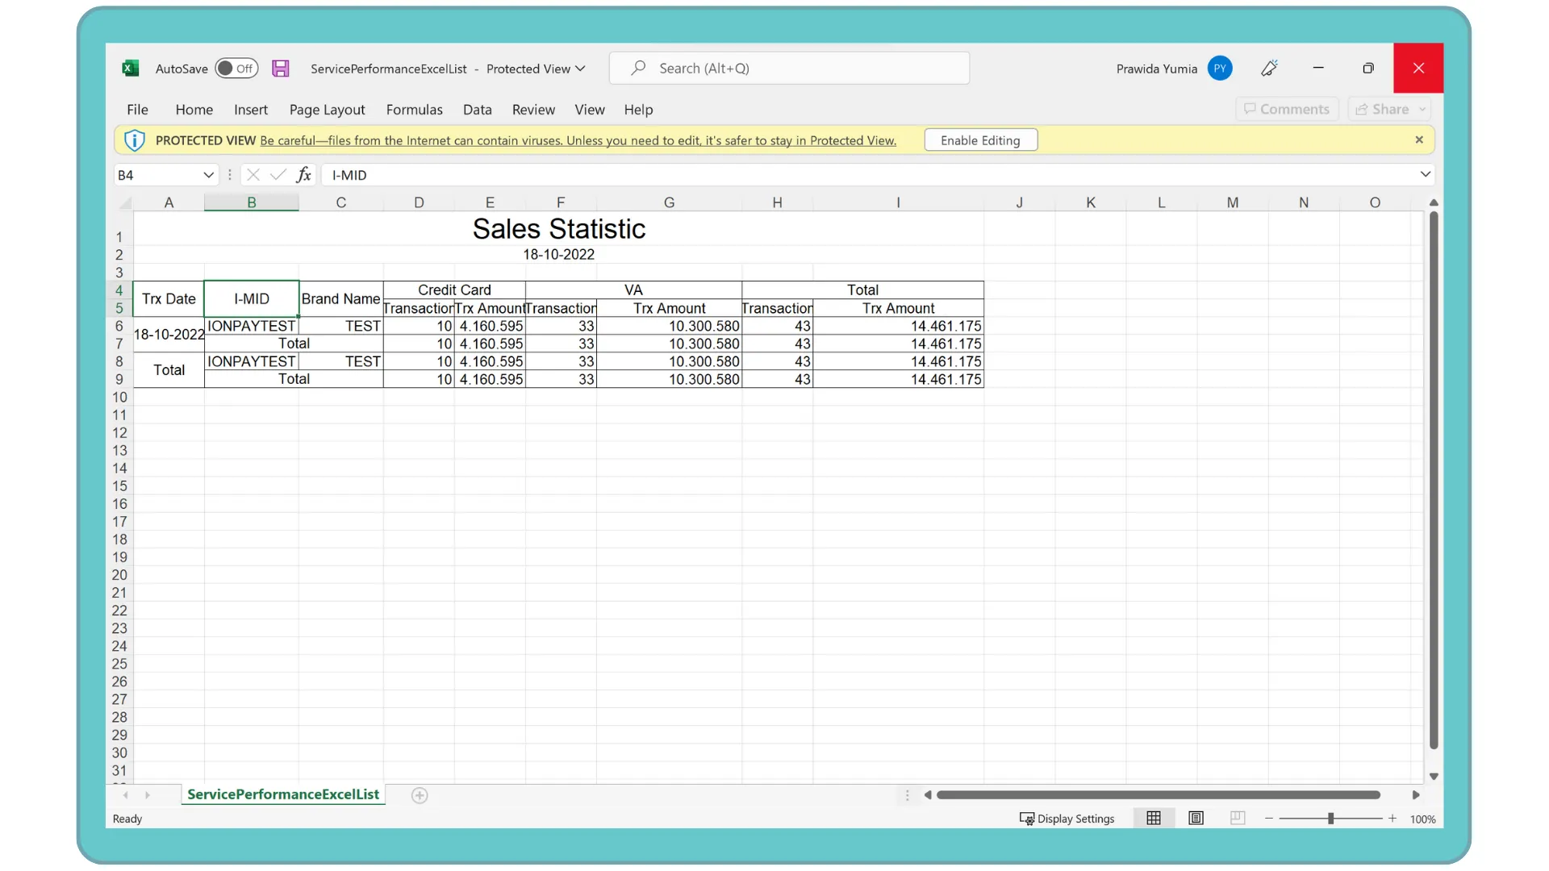Select the 14.461.175 cell in row 9
Viewport: 1549px width, 871px height.
coord(898,379)
